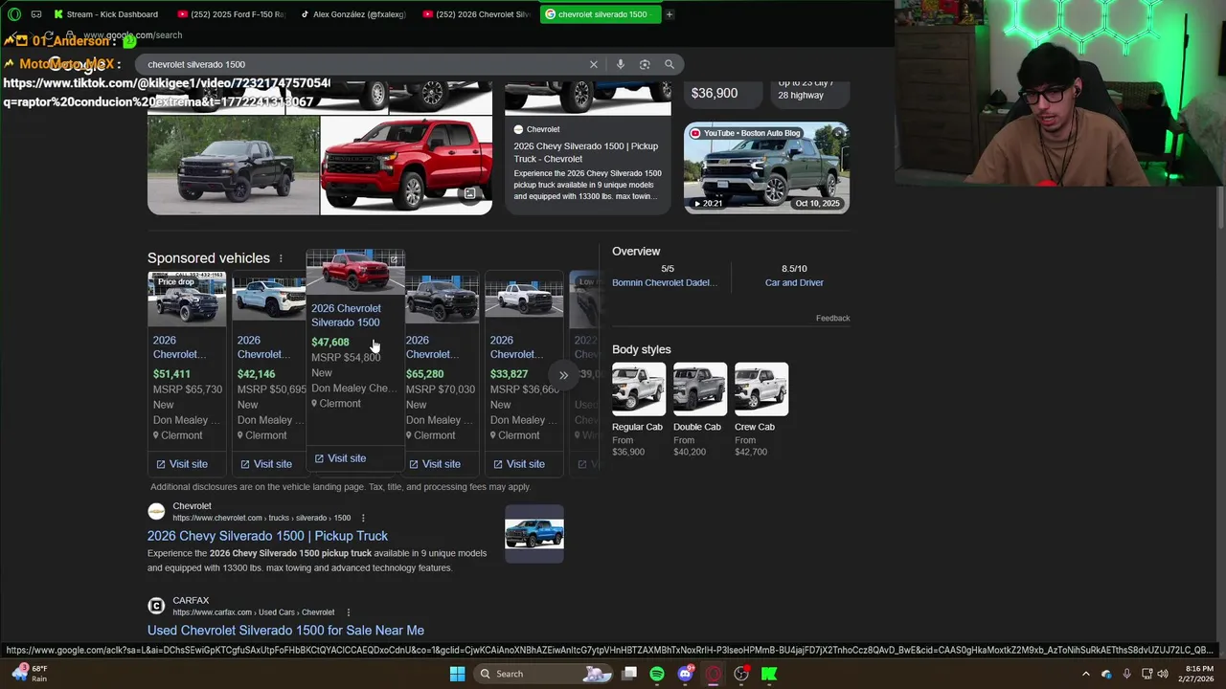Screen dimensions: 1226x689
Task: Open Bomnin Chevrolet Dadeland review link
Action: tap(664, 283)
